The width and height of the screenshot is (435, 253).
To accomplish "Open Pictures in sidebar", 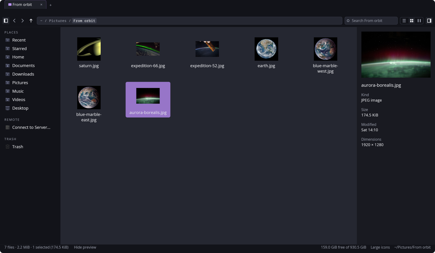I will (30, 83).
